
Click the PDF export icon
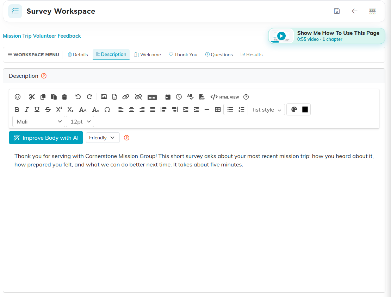point(202,97)
